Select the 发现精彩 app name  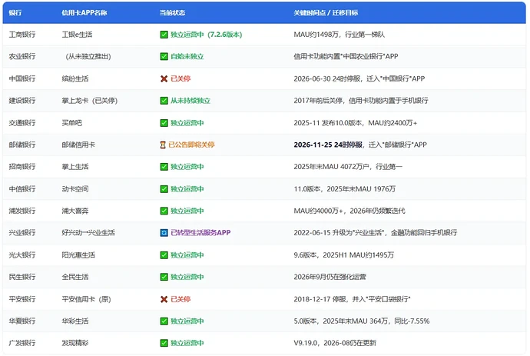click(x=75, y=343)
